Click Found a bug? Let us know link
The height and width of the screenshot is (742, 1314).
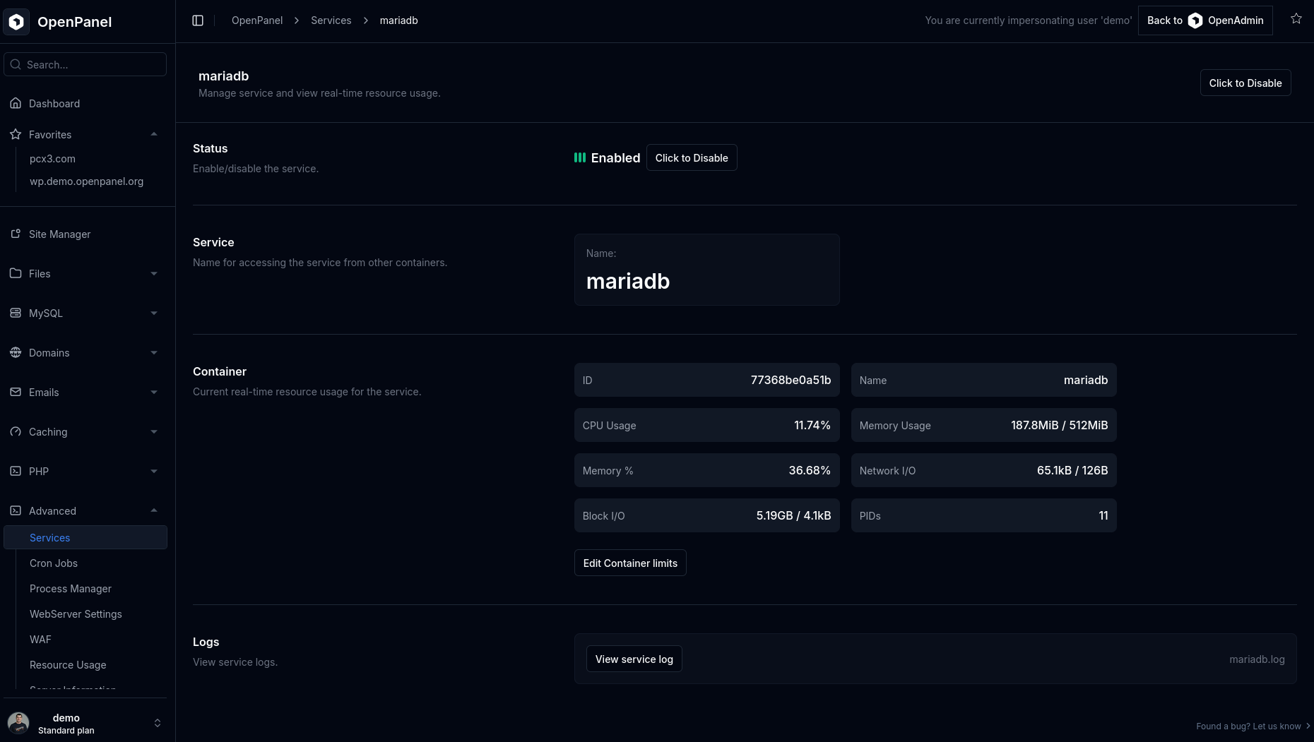click(1253, 726)
